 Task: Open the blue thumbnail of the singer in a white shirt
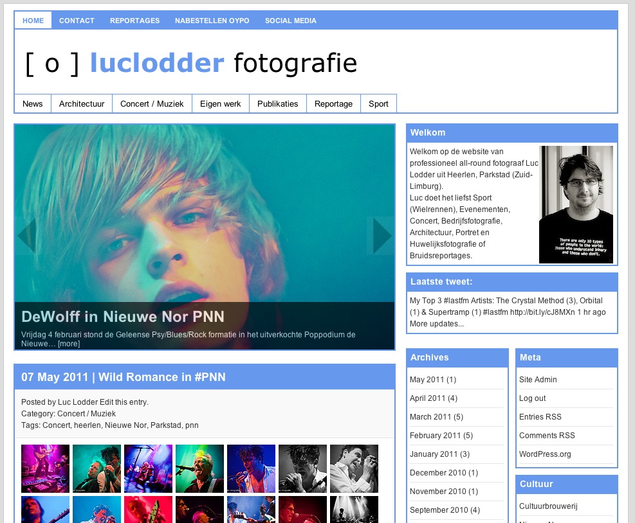pyautogui.click(x=251, y=468)
